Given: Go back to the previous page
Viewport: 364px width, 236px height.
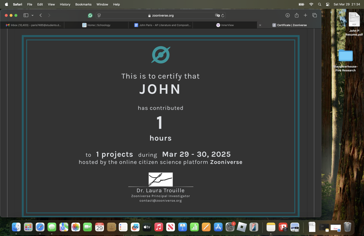Looking at the screenshot, I should [41, 15].
